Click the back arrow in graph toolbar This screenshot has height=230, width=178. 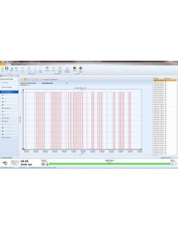tap(21, 79)
